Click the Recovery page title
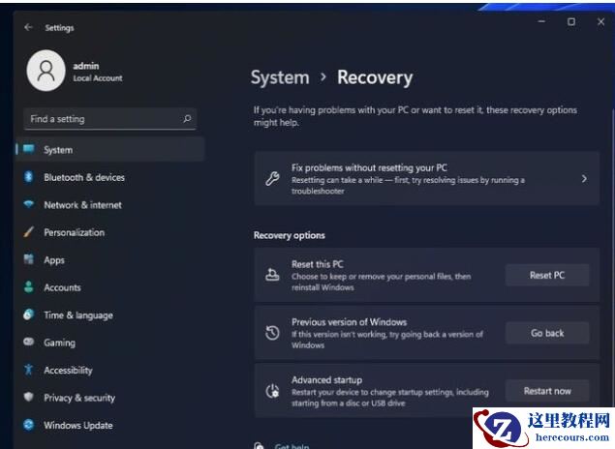 tap(375, 77)
